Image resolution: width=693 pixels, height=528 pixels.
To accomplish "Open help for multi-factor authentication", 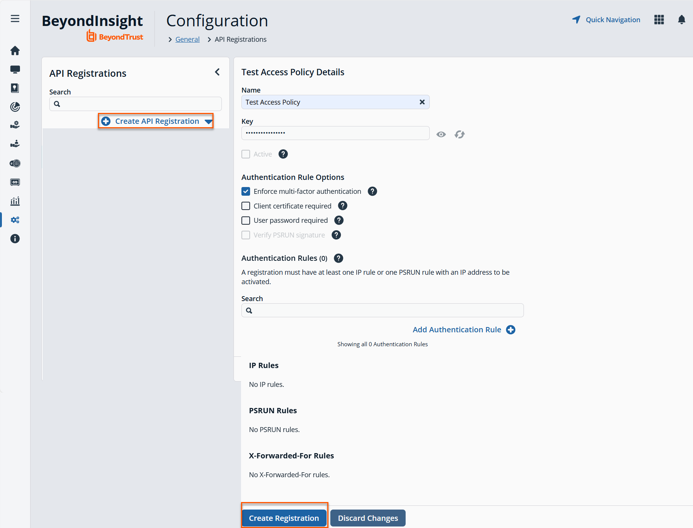I will (372, 191).
